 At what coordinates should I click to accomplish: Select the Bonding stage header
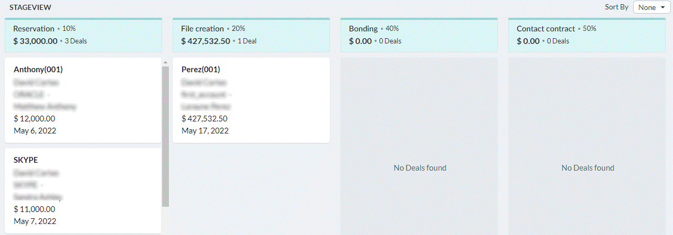point(419,35)
